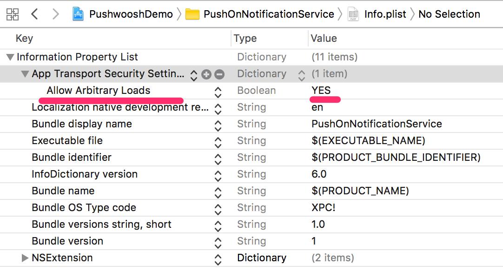Screen dimensions: 503x278
Task: Click the 'en' localization value
Action: (317, 107)
